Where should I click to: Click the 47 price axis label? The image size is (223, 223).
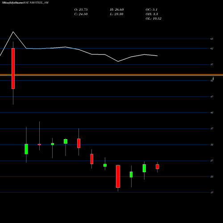pos(212,97)
